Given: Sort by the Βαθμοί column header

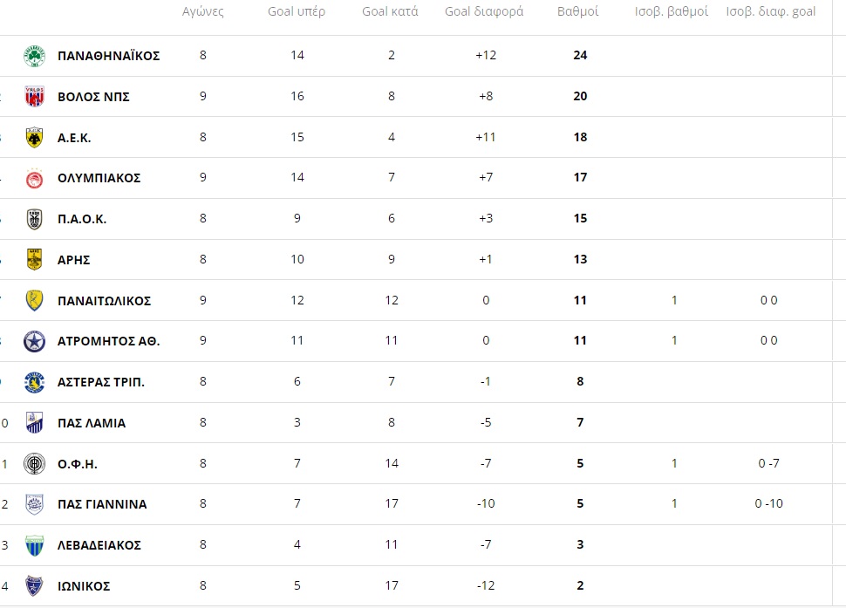Looking at the screenshot, I should [578, 11].
